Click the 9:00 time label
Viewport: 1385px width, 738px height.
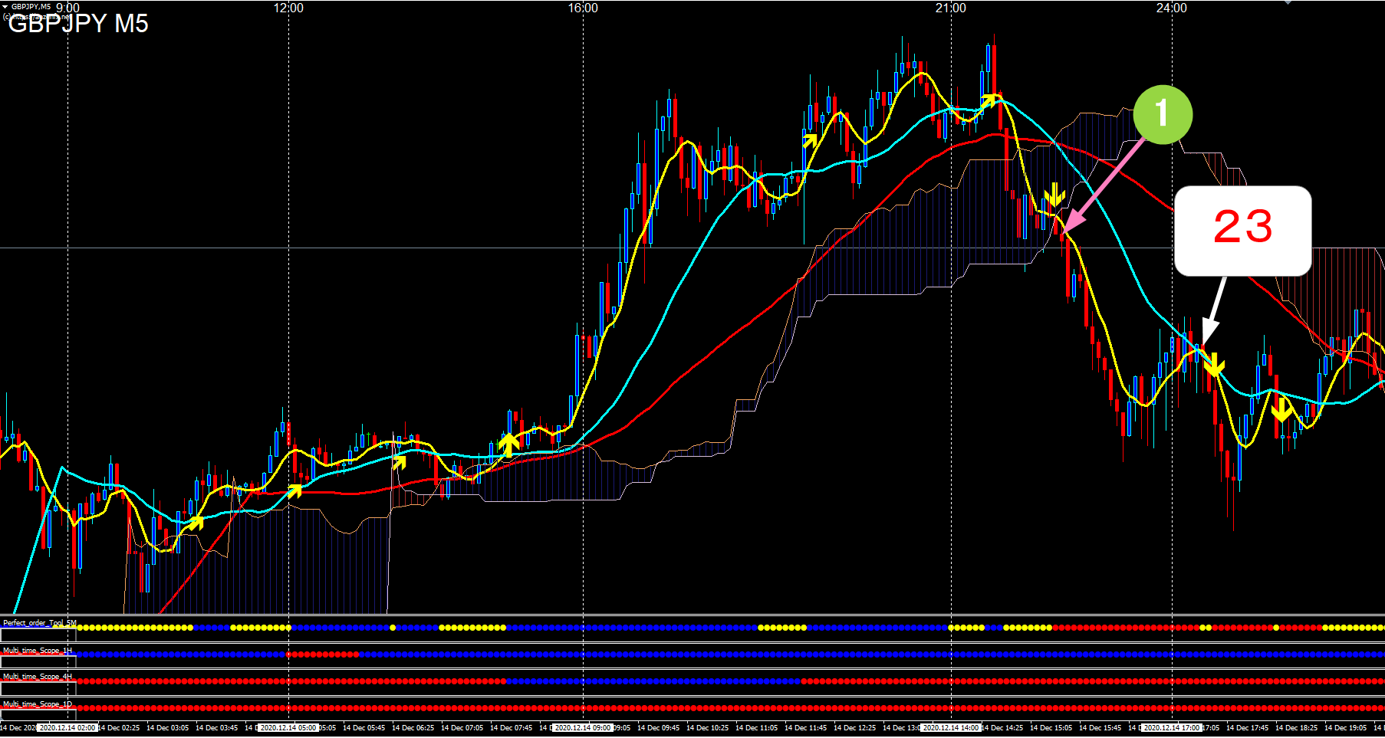pos(67,8)
